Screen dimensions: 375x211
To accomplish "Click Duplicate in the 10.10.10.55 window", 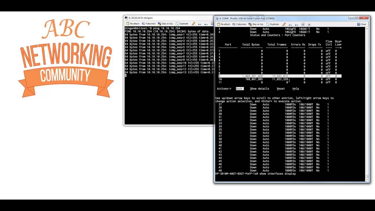I will pyautogui.click(x=182, y=24).
